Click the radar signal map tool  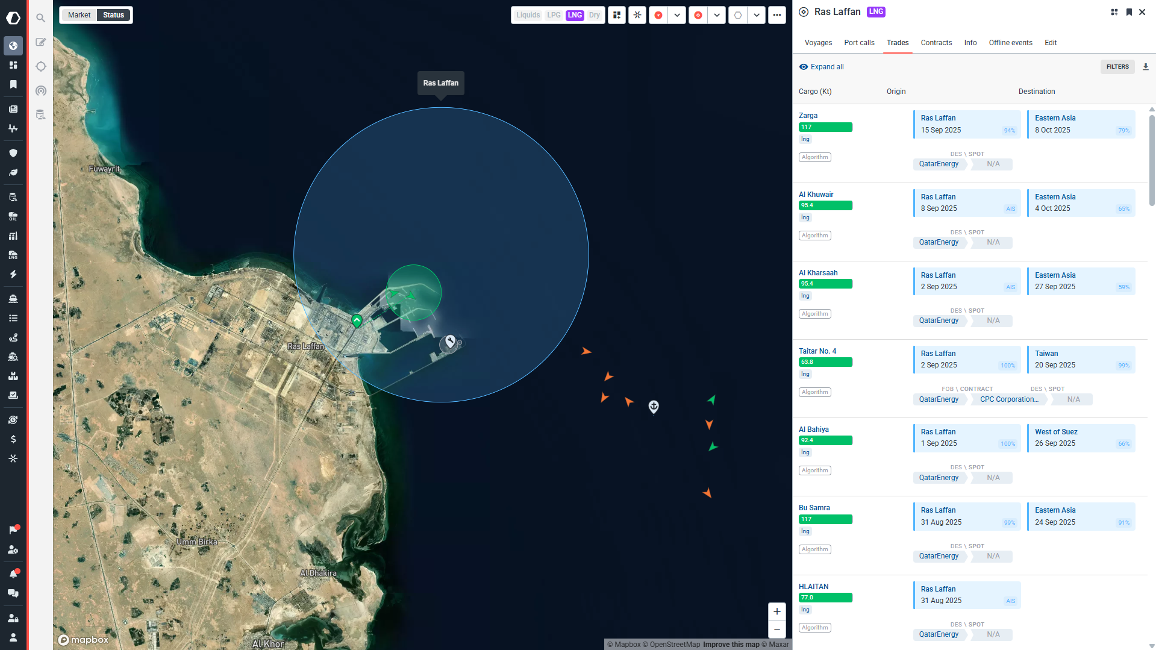[40, 90]
